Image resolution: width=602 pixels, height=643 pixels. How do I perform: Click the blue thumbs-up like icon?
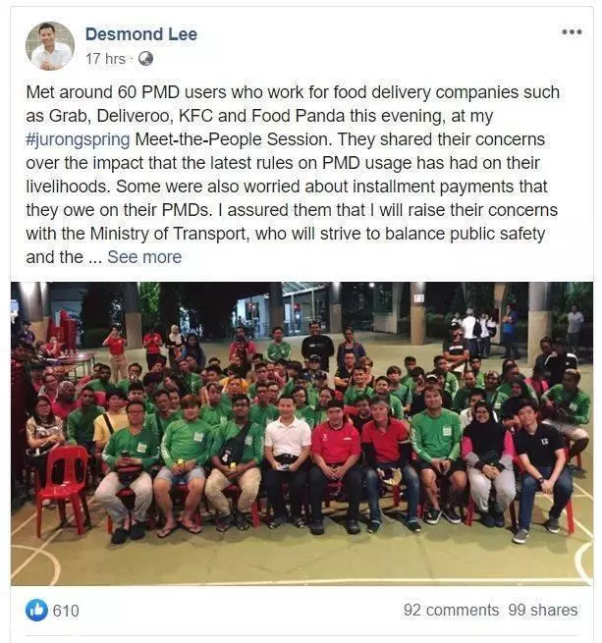tap(36, 611)
